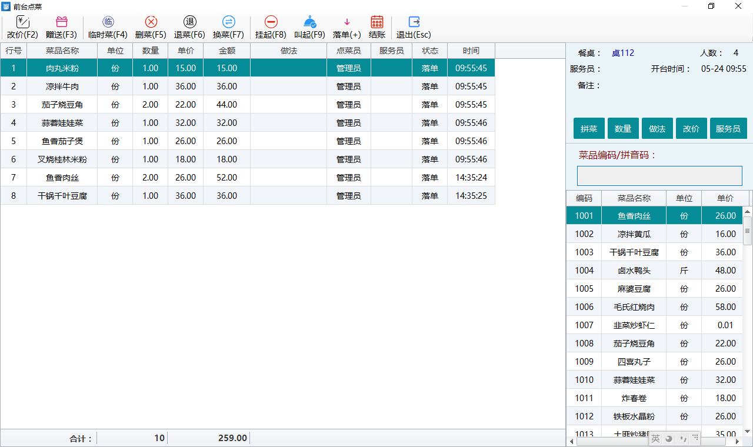
Task: Pick menu item 1007 韭菜炒虾仁
Action: 655,325
